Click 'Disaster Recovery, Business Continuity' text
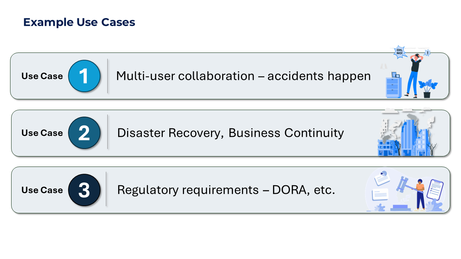 click(x=230, y=133)
